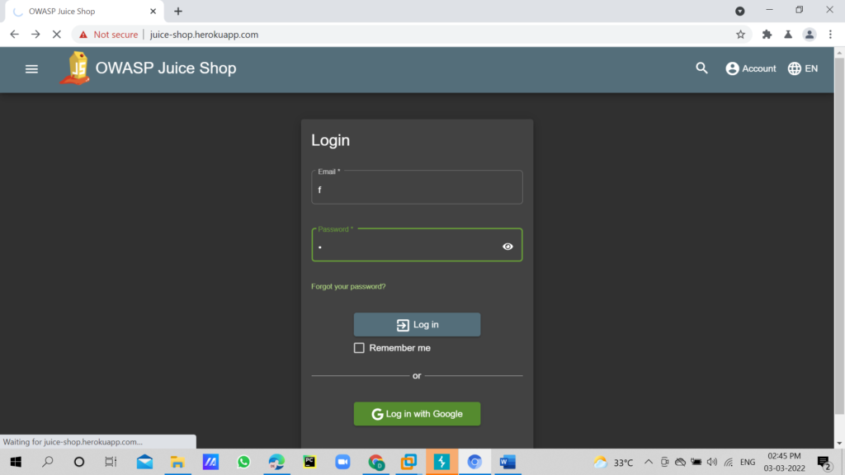Open the site search magnifier
Screen dimensions: 845x475
pyautogui.click(x=701, y=68)
